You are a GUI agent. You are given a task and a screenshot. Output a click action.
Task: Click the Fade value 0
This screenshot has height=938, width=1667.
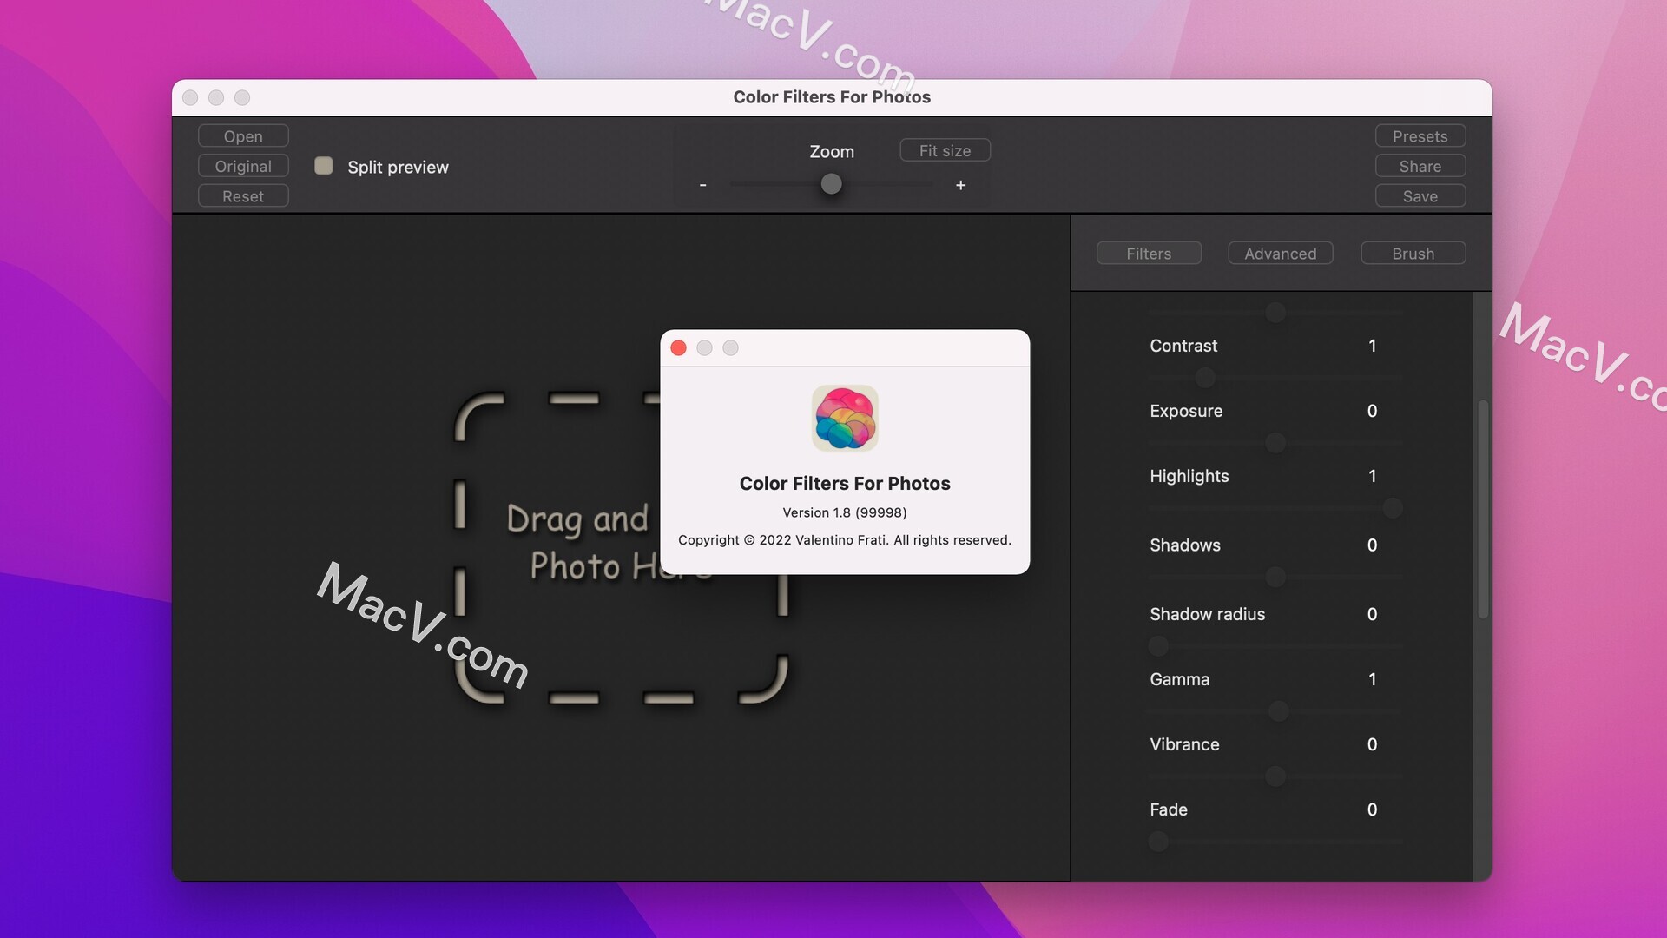point(1372,809)
